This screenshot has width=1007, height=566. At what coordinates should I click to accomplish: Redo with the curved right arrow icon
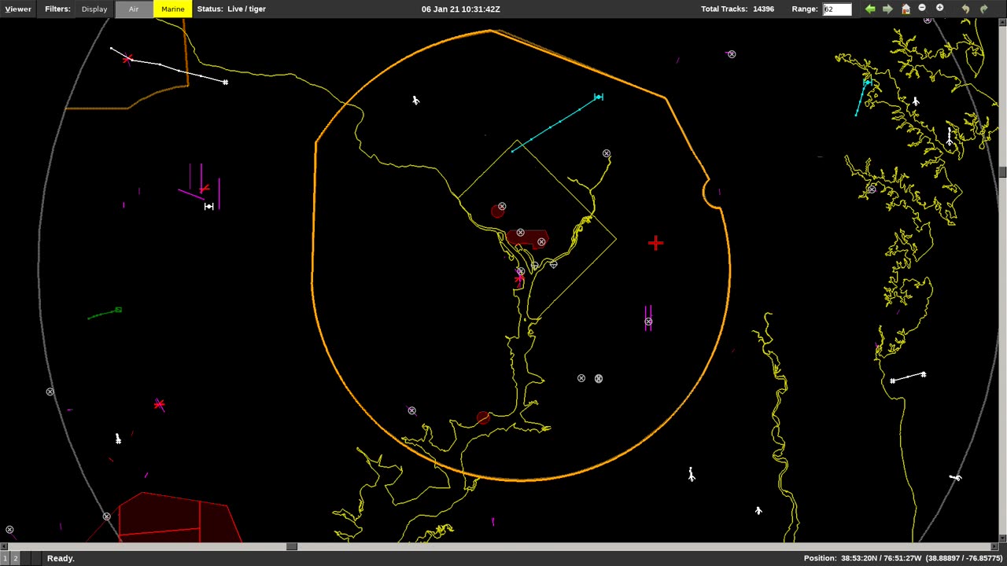(x=983, y=9)
